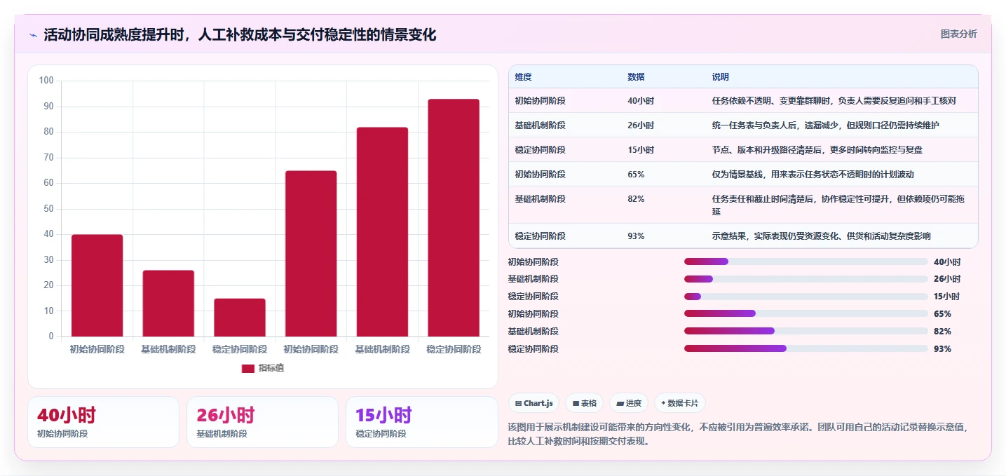Click the chart bar reaching 26
The image size is (1006, 476).
point(168,304)
